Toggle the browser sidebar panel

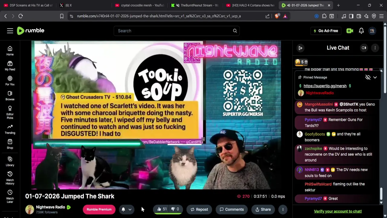[351, 16]
